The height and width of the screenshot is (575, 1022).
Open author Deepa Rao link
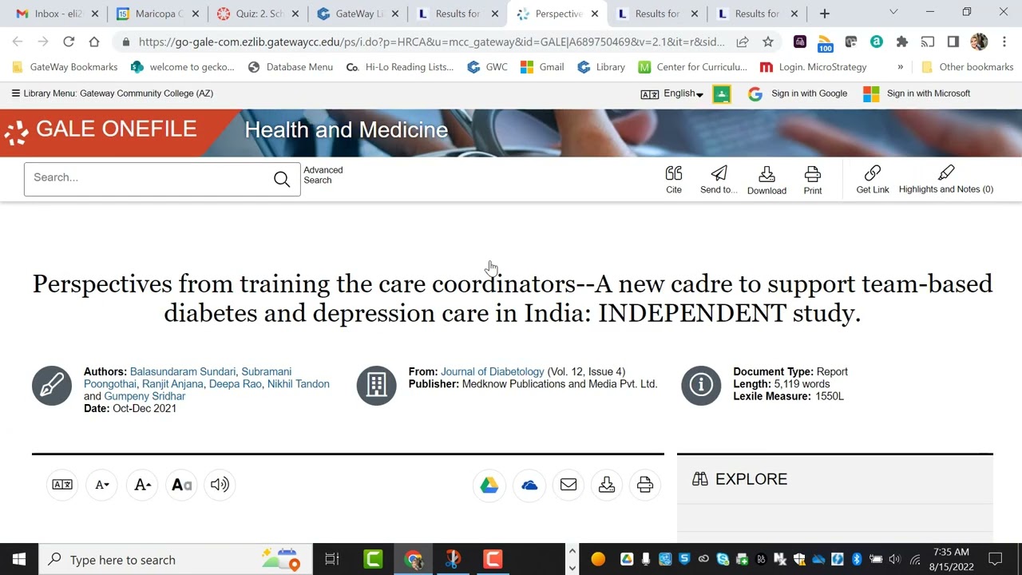pos(236,384)
